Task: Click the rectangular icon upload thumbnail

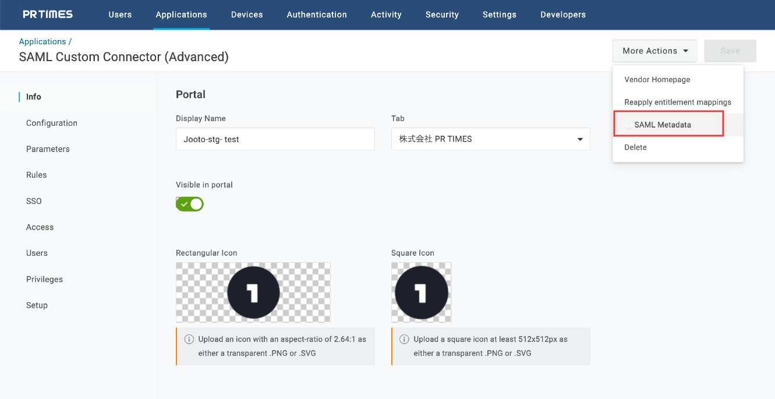Action: pos(253,292)
